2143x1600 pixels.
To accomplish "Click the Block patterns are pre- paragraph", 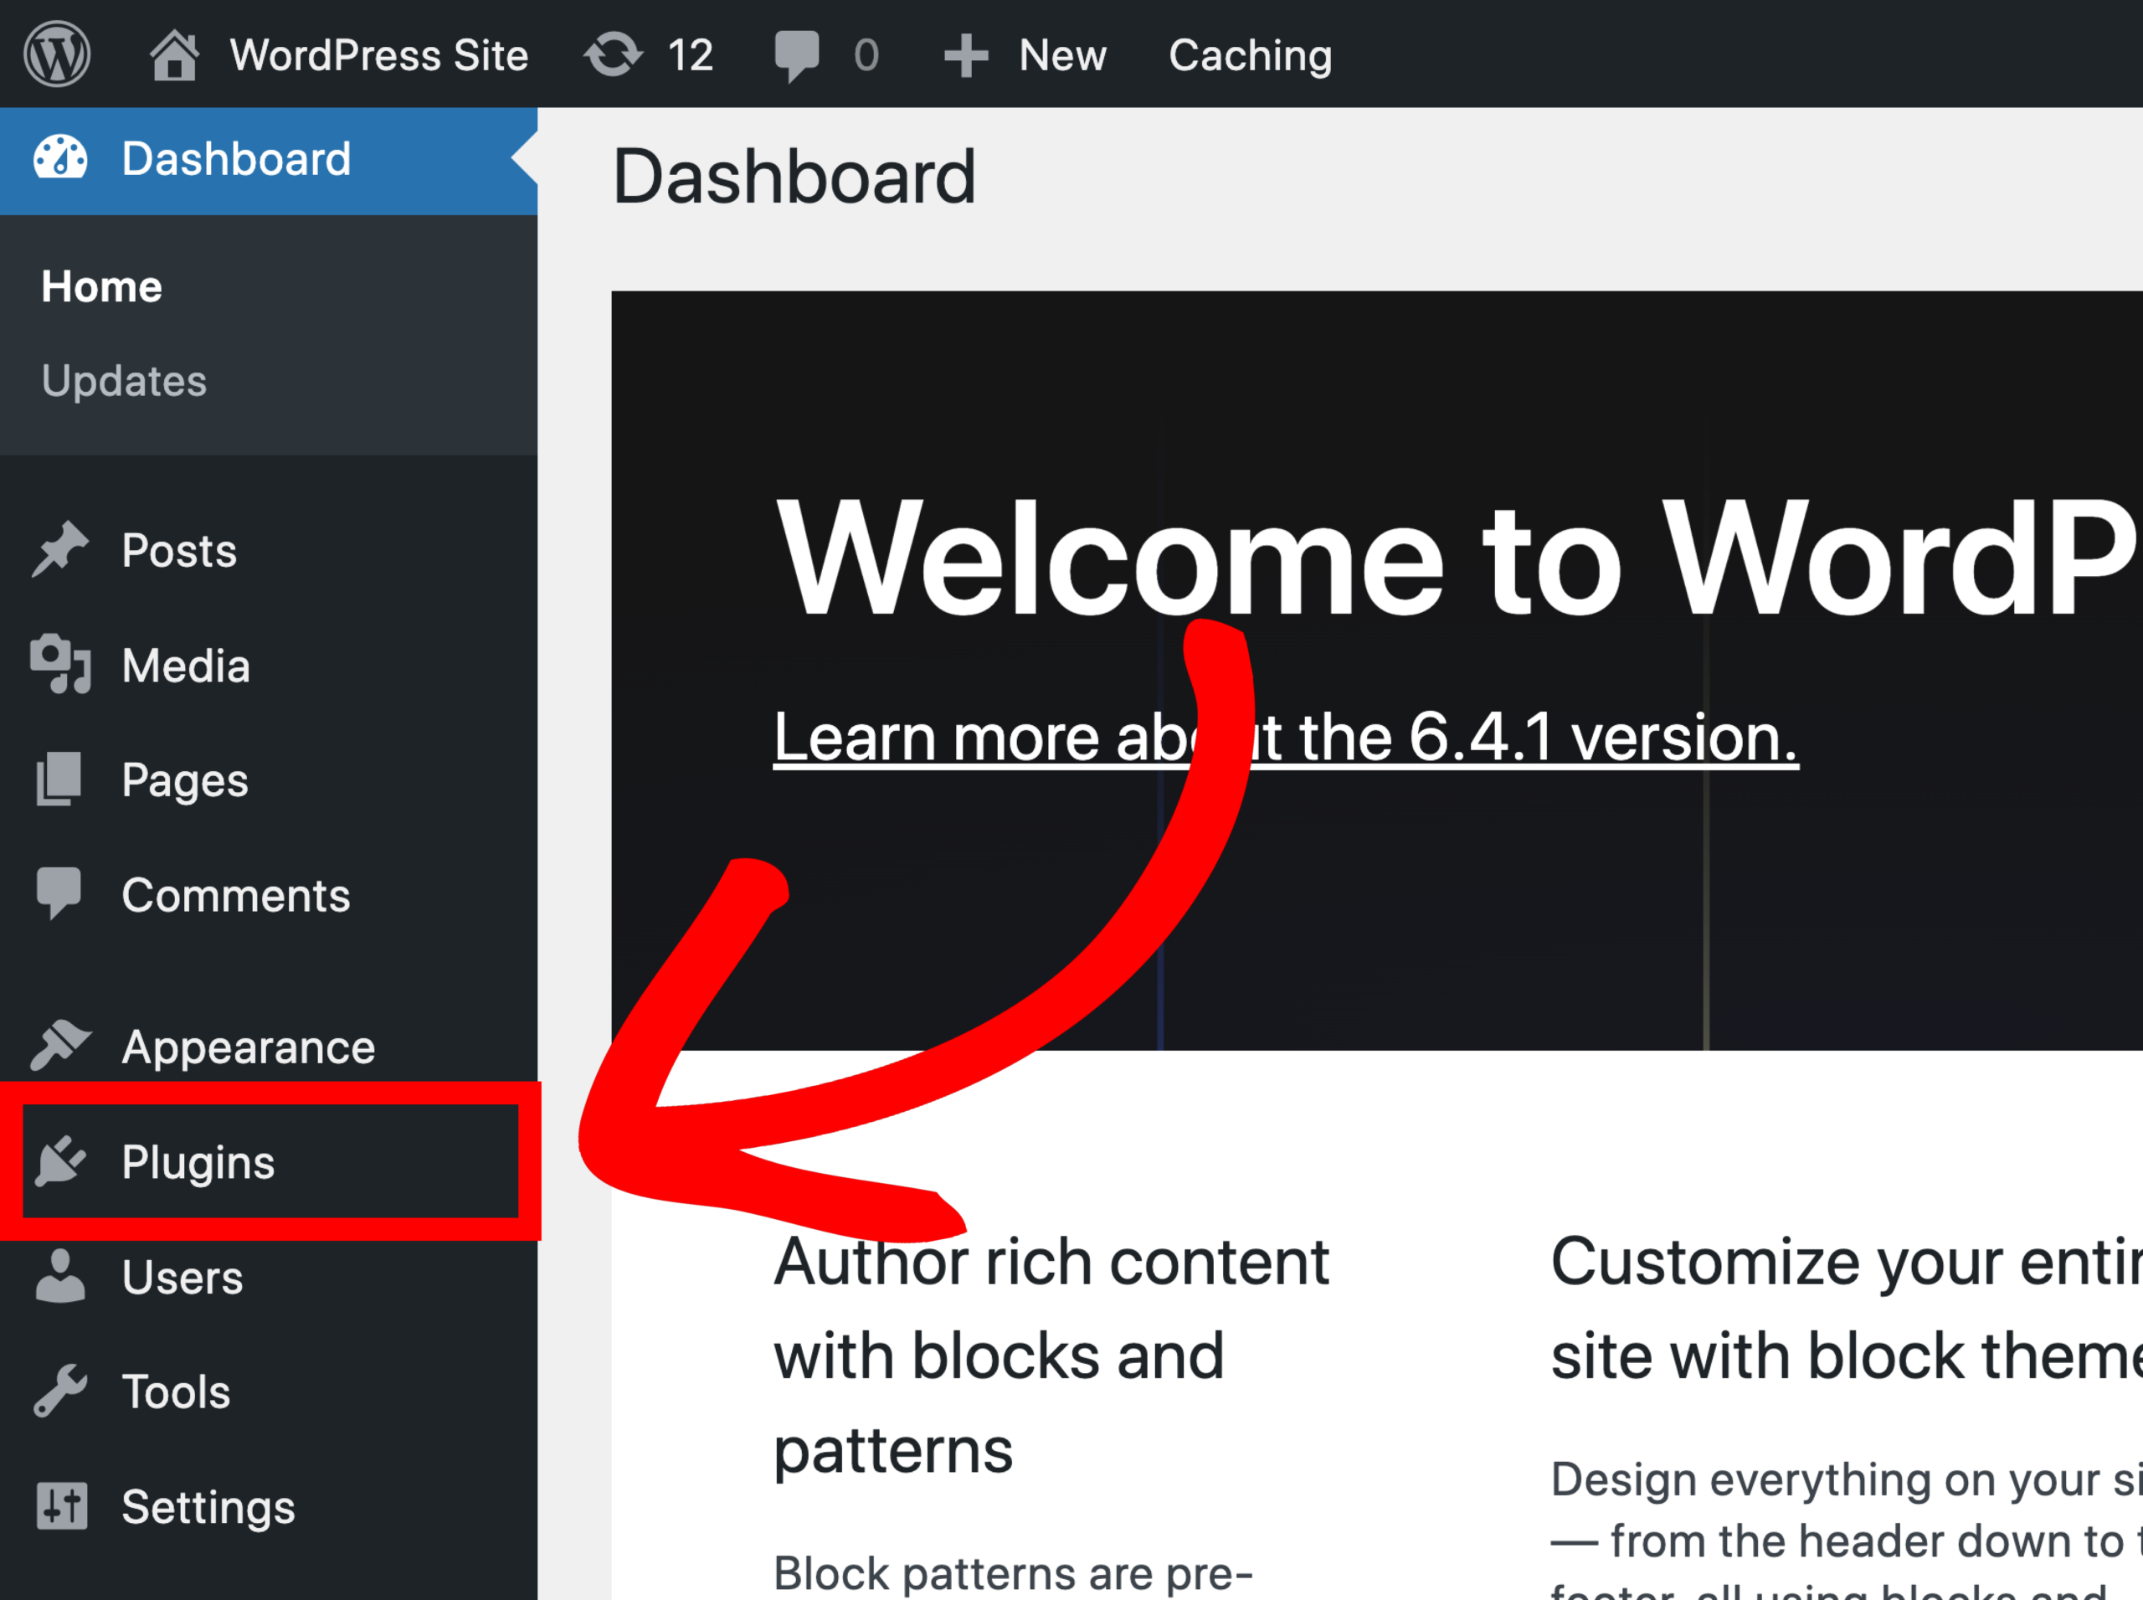I will (1013, 1574).
